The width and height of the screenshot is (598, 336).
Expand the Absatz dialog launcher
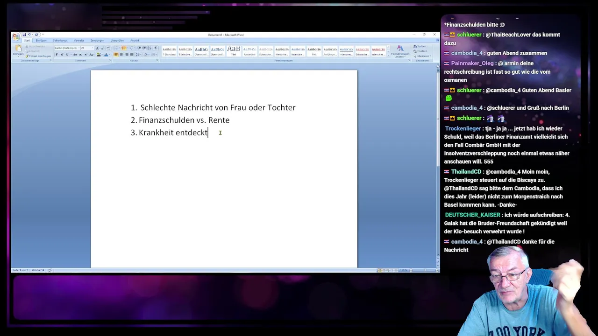pos(157,61)
